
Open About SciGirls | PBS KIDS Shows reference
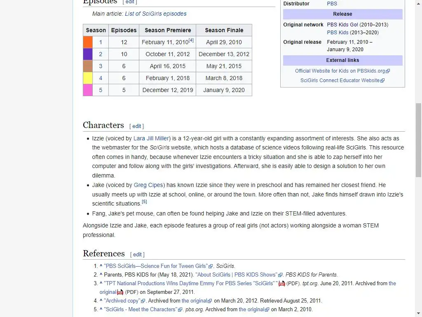[237, 274]
